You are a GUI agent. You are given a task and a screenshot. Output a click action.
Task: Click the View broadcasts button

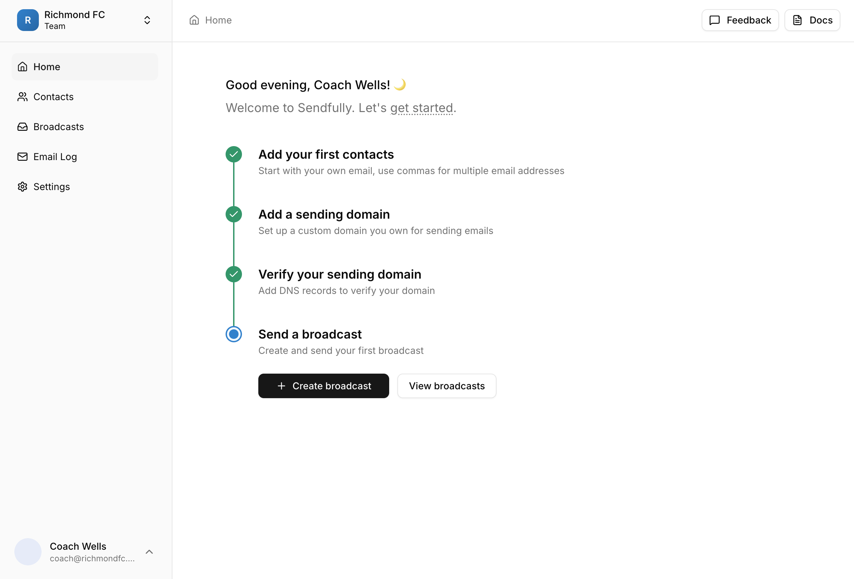pos(446,386)
